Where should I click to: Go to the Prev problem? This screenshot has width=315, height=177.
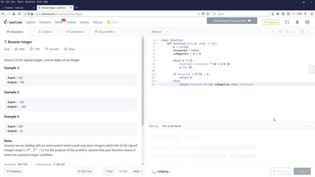[x=108, y=172]
